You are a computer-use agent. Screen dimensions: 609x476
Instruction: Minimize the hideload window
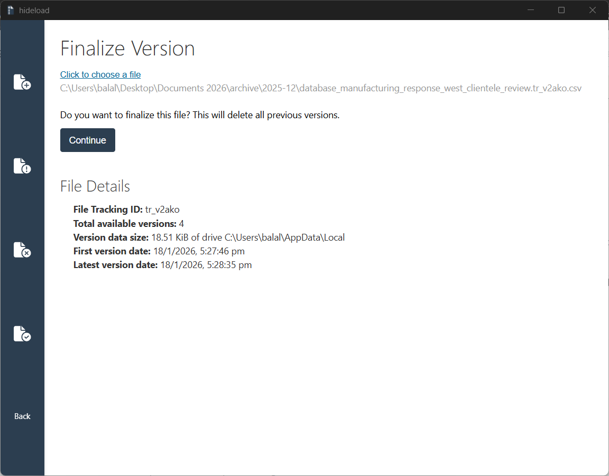click(531, 10)
